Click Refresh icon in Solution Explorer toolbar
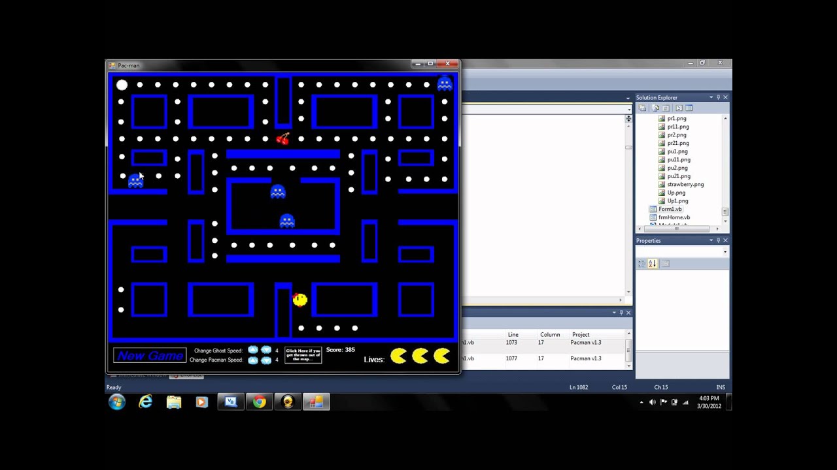This screenshot has width=837, height=470. (666, 108)
